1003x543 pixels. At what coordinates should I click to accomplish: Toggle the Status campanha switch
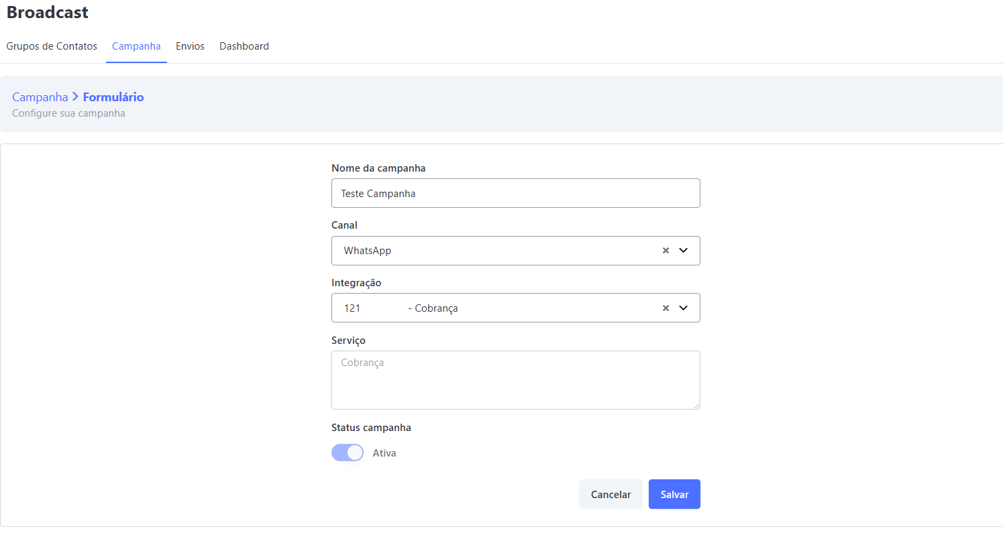click(347, 453)
